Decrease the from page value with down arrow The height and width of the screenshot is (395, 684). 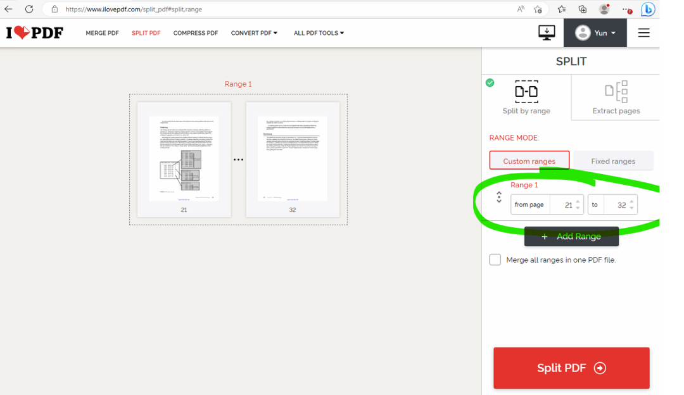(x=578, y=208)
